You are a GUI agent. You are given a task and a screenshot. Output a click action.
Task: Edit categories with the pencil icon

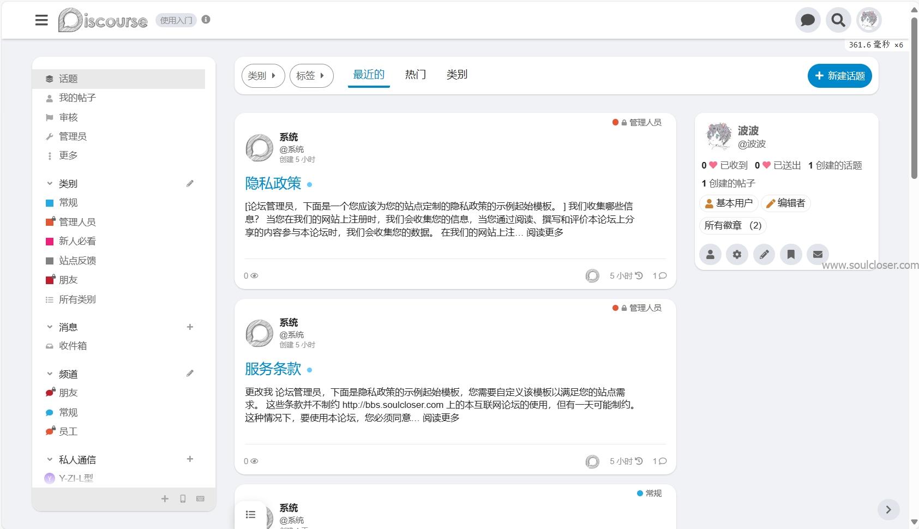(190, 183)
